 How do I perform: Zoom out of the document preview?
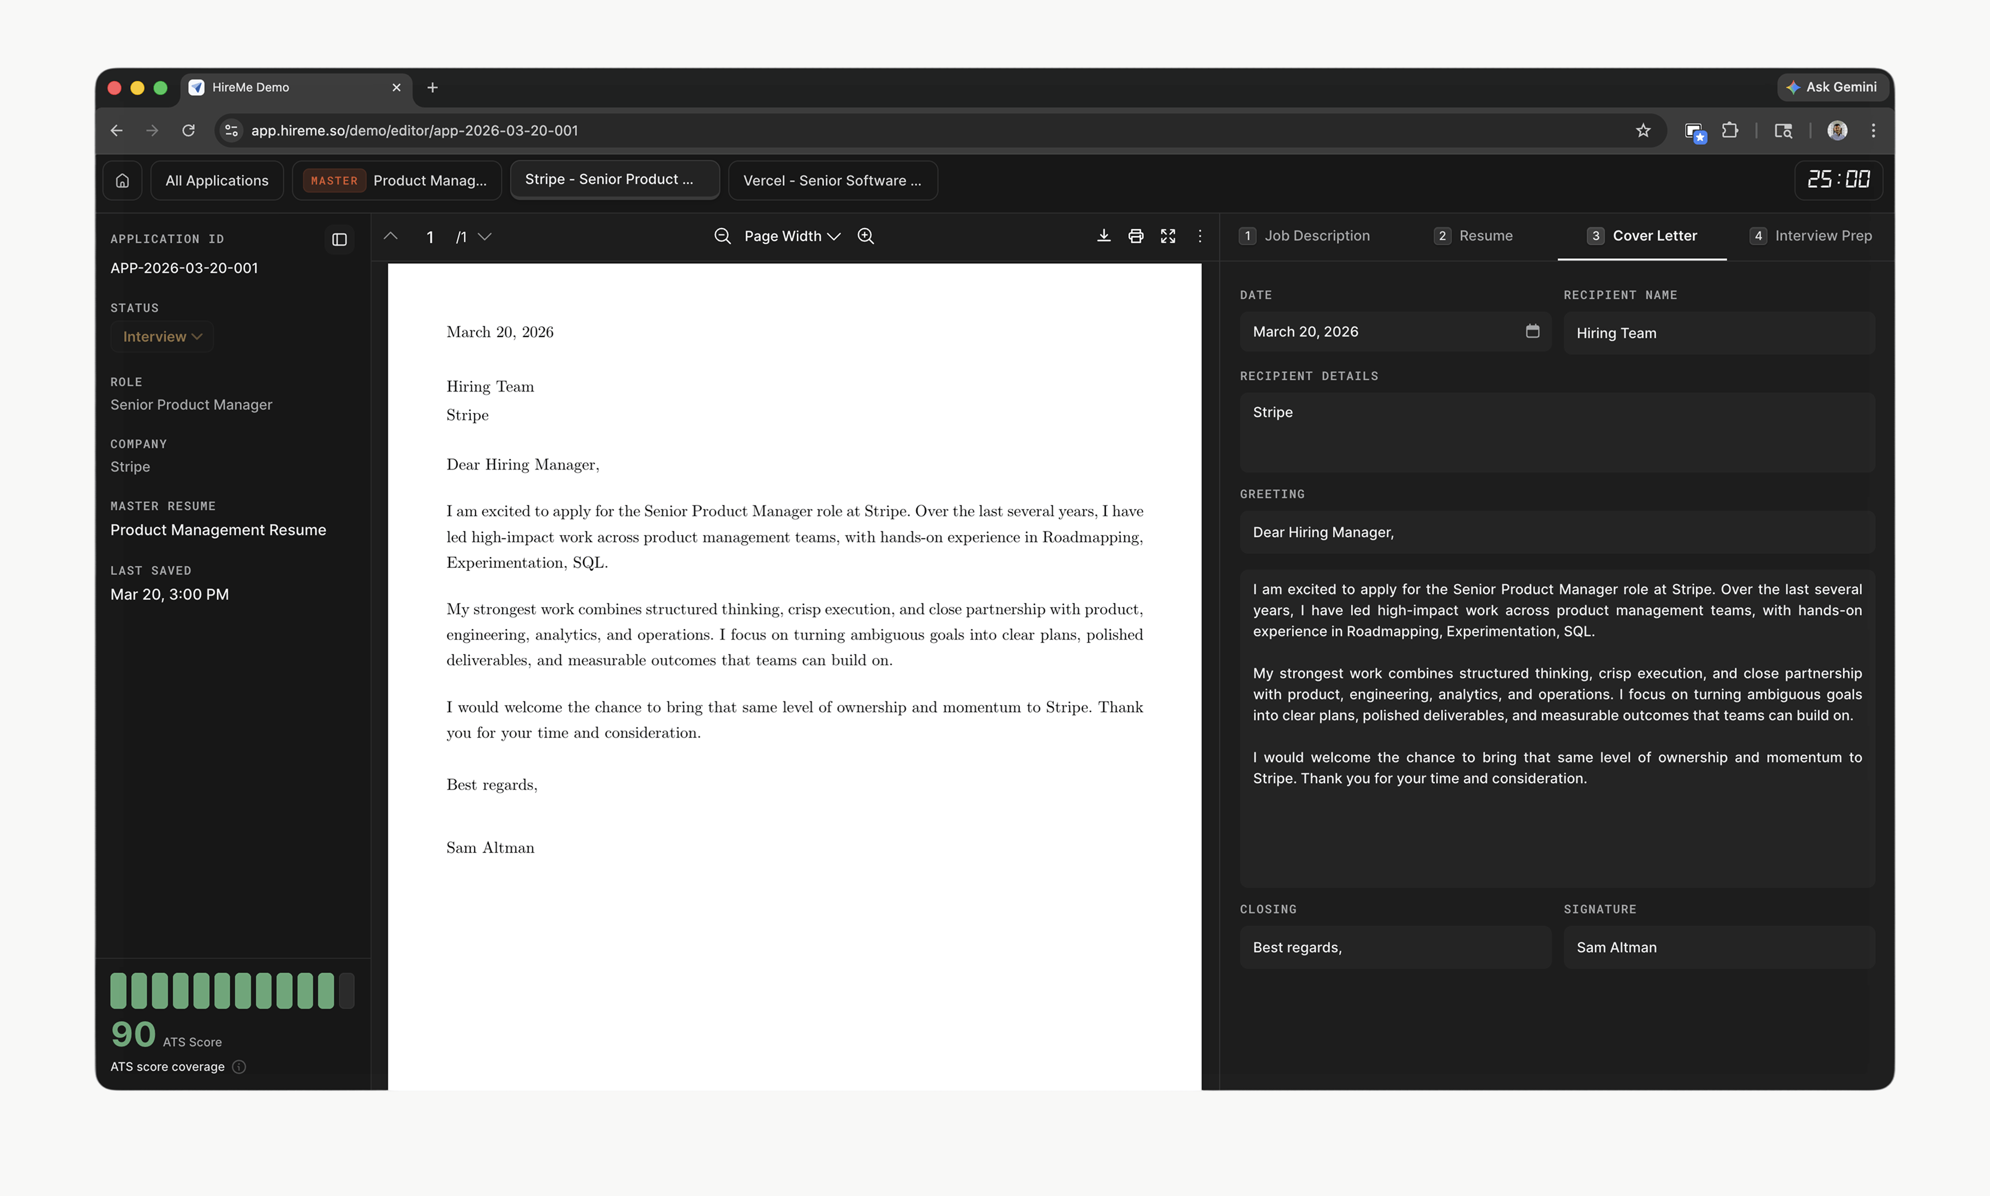point(722,236)
